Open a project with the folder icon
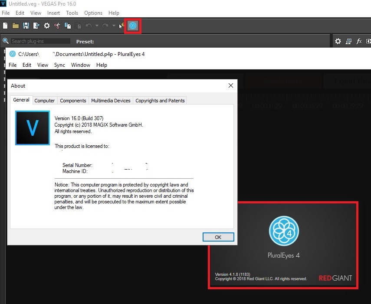Viewport: 371px width, 304px height. 16,26
